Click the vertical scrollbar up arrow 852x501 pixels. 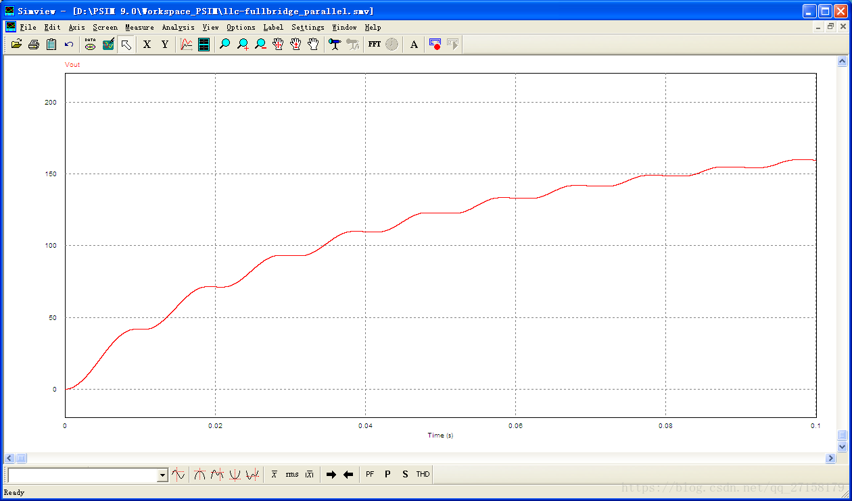point(842,61)
